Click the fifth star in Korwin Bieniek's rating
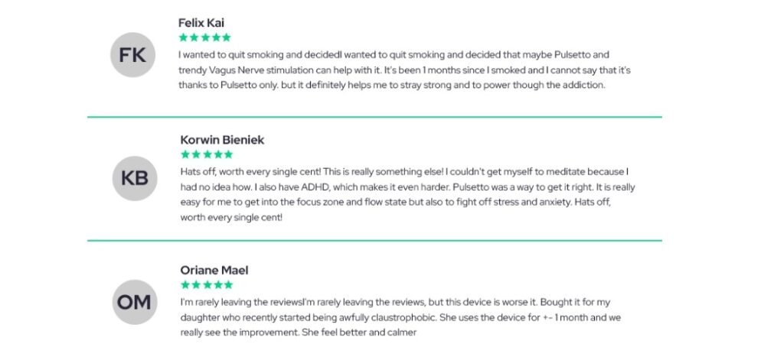This screenshot has height=357, width=784. [228, 154]
